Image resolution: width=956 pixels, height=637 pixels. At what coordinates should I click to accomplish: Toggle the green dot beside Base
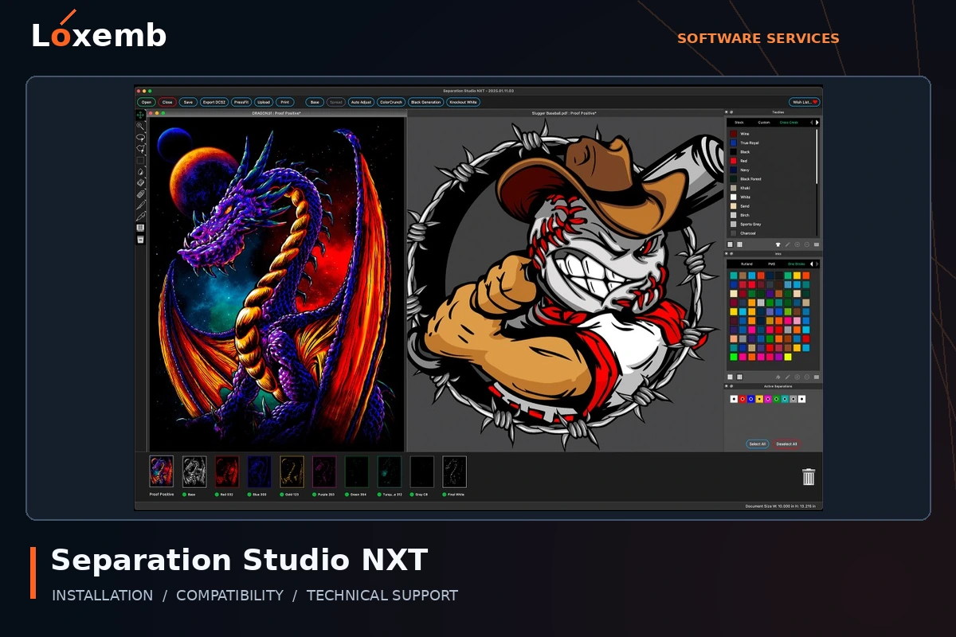[x=184, y=494]
